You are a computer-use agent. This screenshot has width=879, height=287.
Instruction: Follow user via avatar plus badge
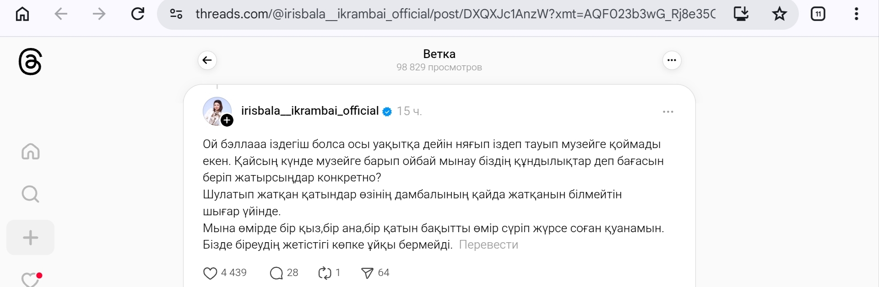pyautogui.click(x=227, y=120)
